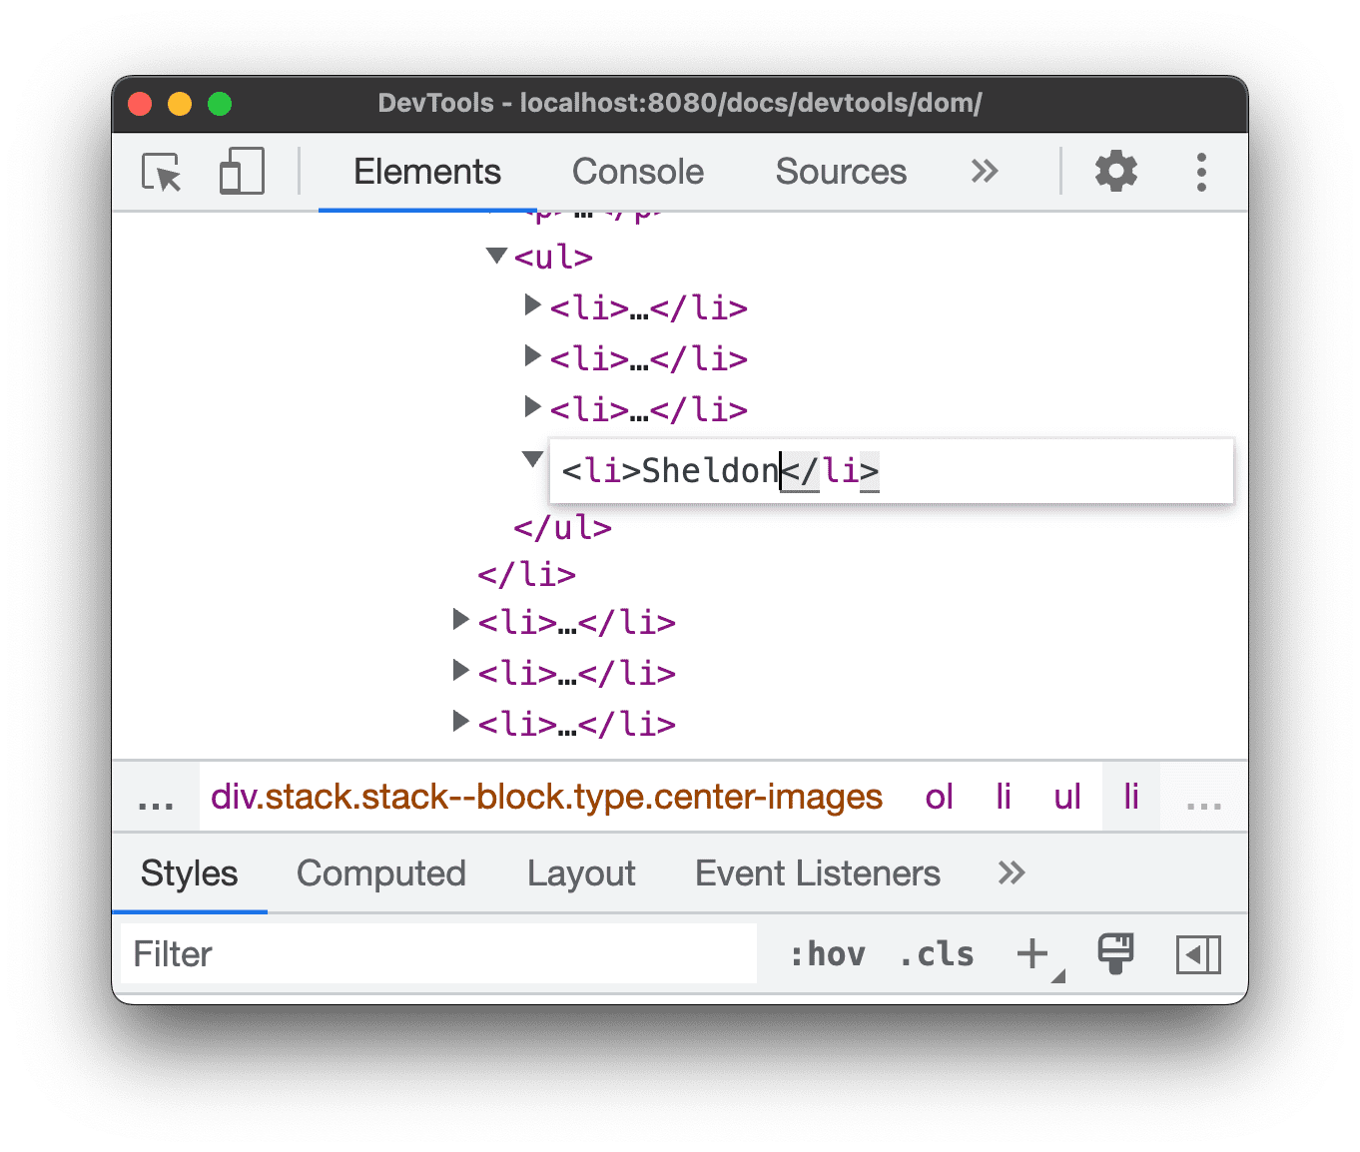Viewport: 1360px width, 1152px height.
Task: Switch to the Console tab
Action: 637,172
